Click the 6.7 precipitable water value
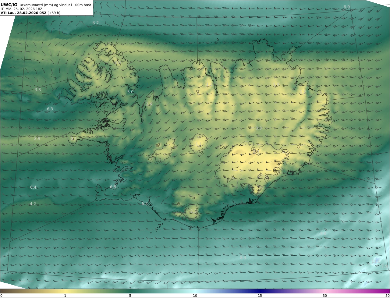The image size is (390, 298). tap(96, 23)
